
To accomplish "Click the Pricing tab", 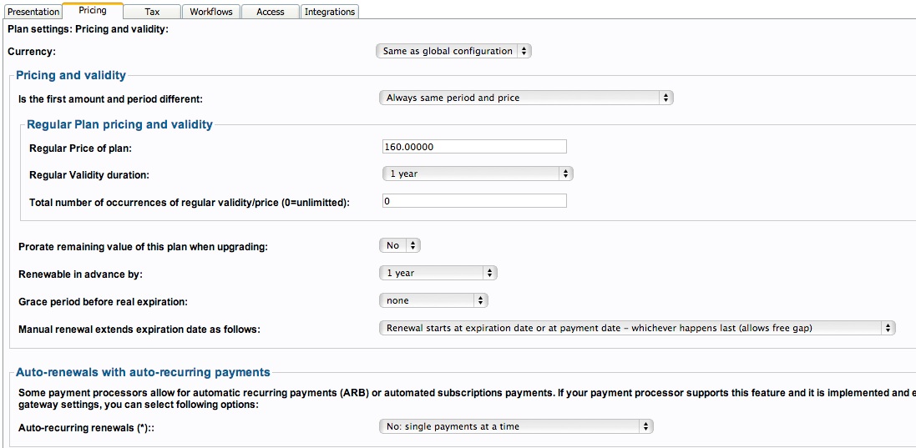I will tap(93, 11).
